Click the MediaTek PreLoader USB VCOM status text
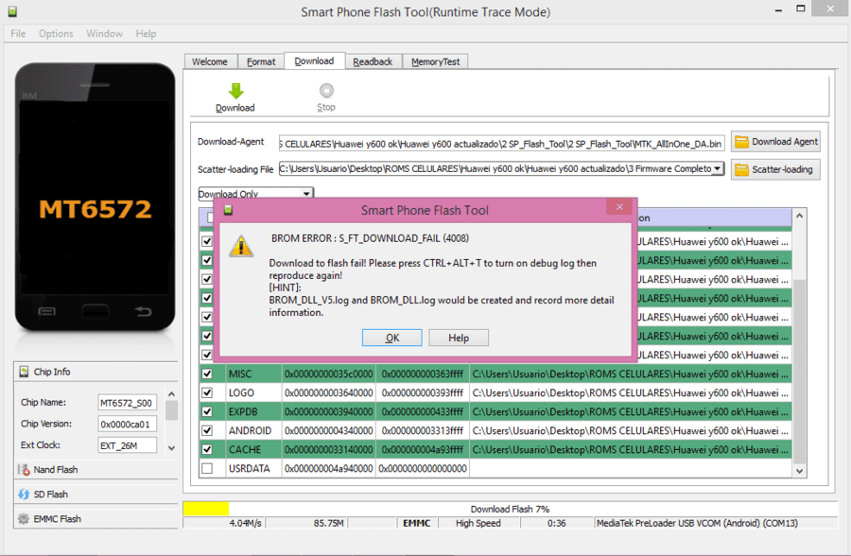The image size is (851, 556). 697,523
